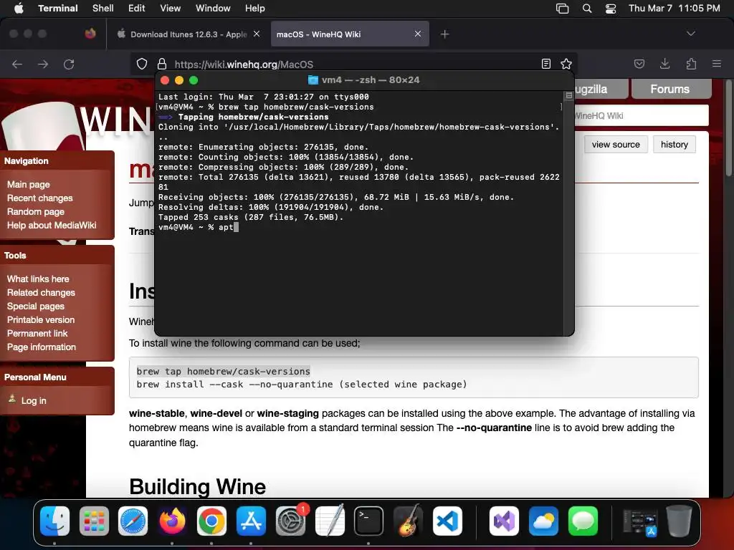Click the Forums tab on WineHQ
The image size is (734, 550).
tap(670, 89)
